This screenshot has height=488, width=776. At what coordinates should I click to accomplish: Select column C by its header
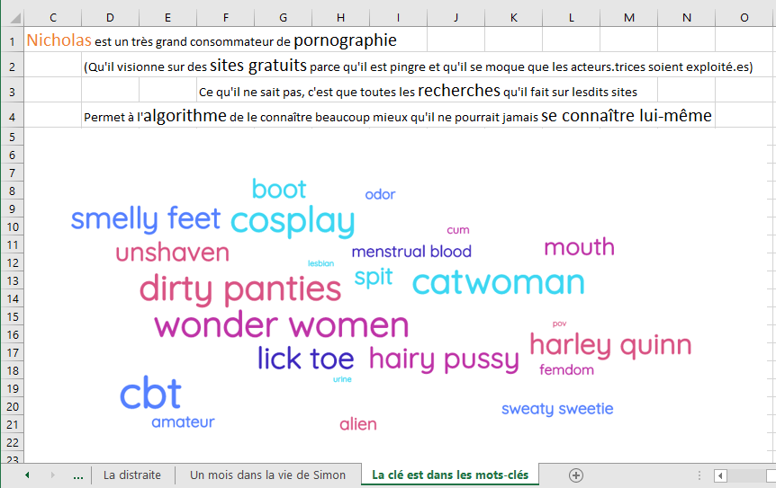(52, 17)
